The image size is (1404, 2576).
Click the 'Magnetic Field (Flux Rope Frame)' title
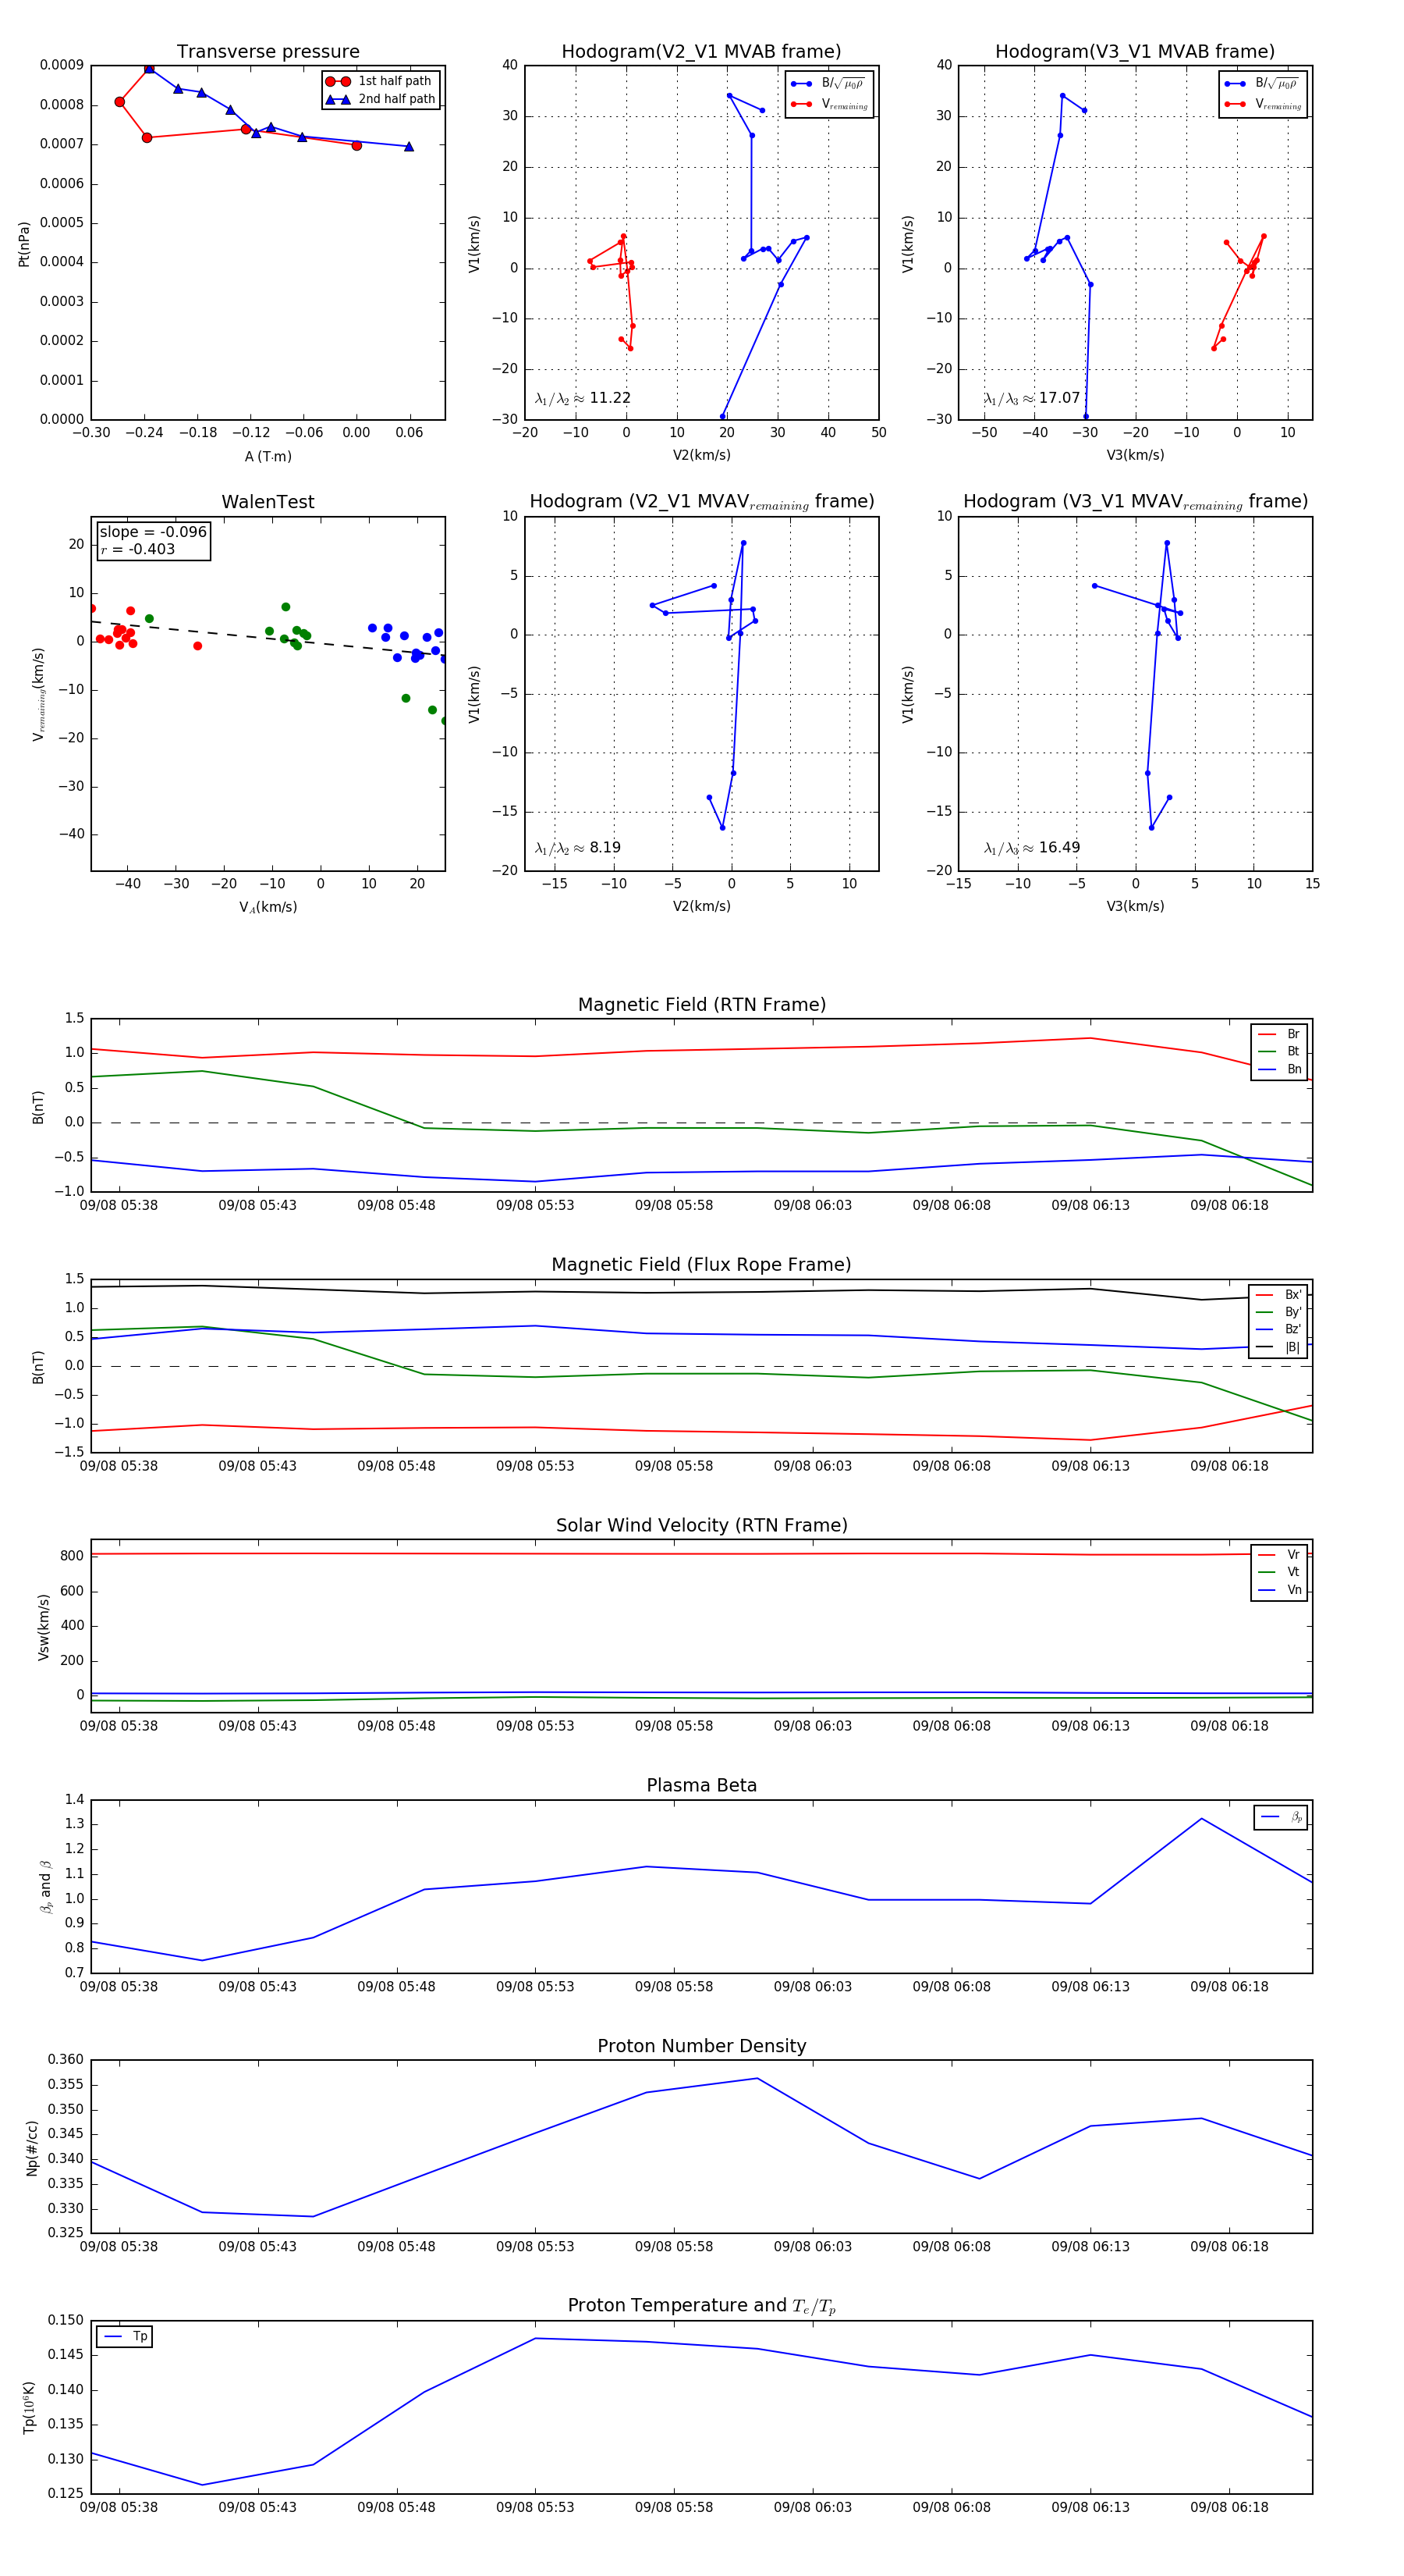(x=701, y=1265)
